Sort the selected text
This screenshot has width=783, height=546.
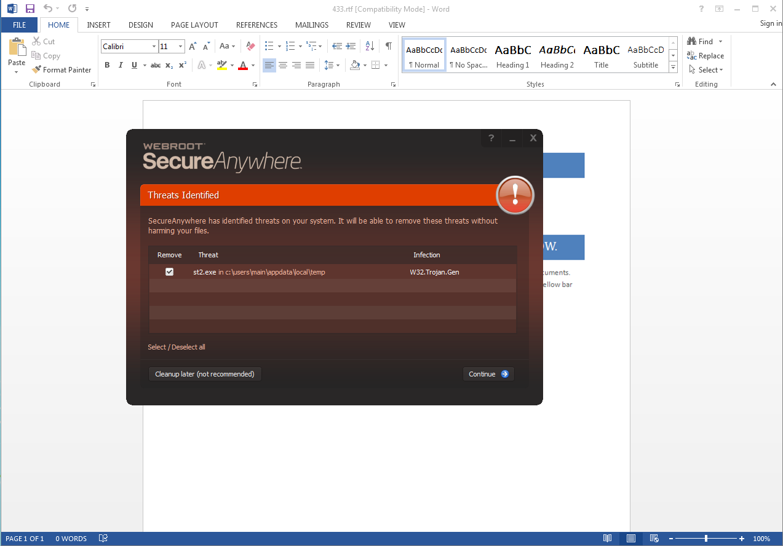(x=370, y=46)
